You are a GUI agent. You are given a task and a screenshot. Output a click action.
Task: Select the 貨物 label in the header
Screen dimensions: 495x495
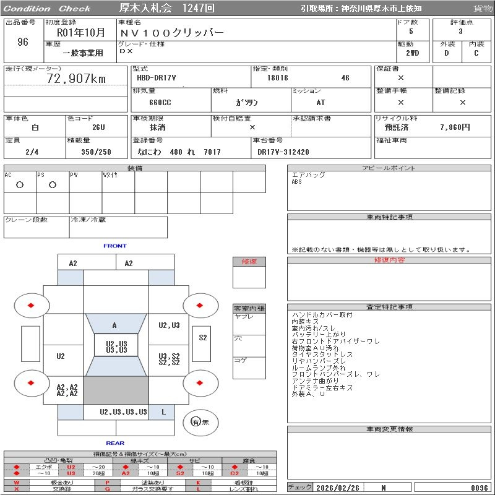483,9
